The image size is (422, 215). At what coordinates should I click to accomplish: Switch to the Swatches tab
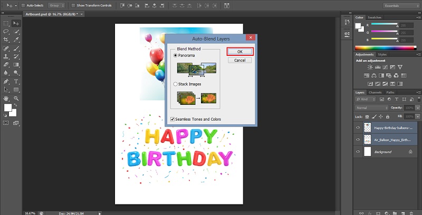375,17
